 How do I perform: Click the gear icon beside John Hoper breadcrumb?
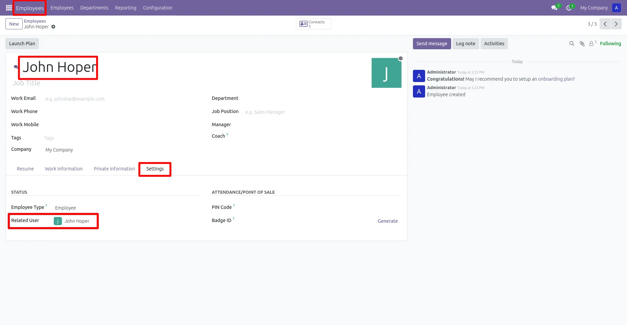[53, 27]
